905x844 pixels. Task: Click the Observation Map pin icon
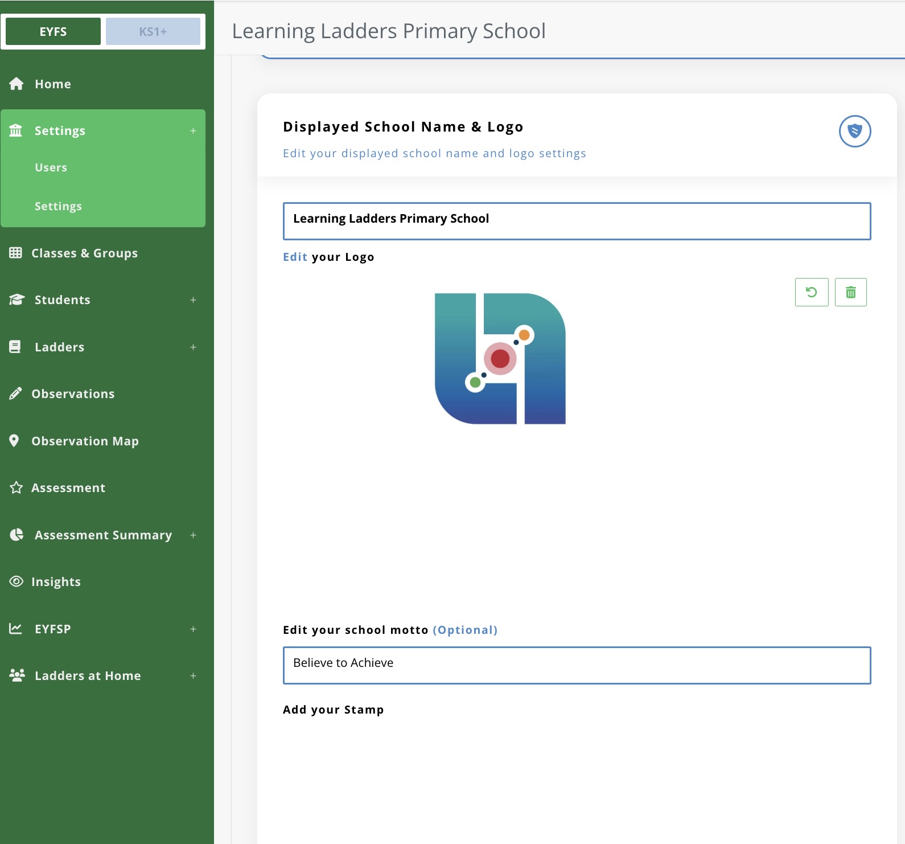click(x=14, y=441)
